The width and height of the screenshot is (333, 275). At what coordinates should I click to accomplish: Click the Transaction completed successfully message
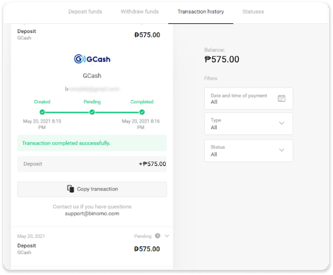coord(92,143)
